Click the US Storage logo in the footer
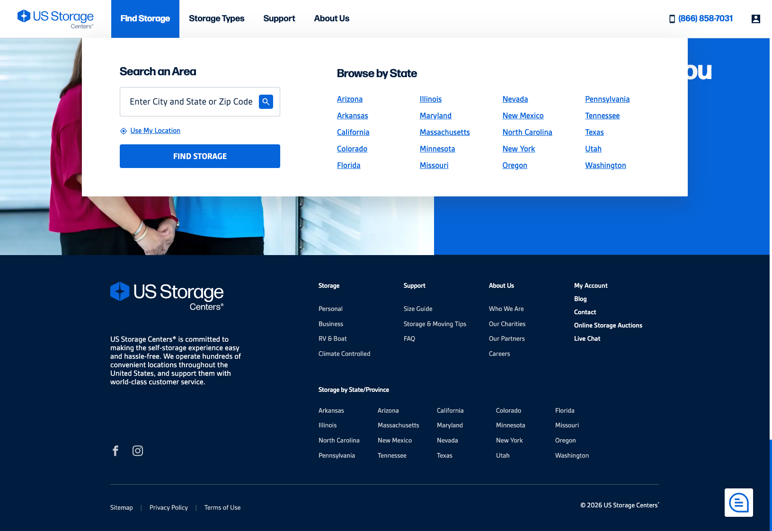 point(167,296)
